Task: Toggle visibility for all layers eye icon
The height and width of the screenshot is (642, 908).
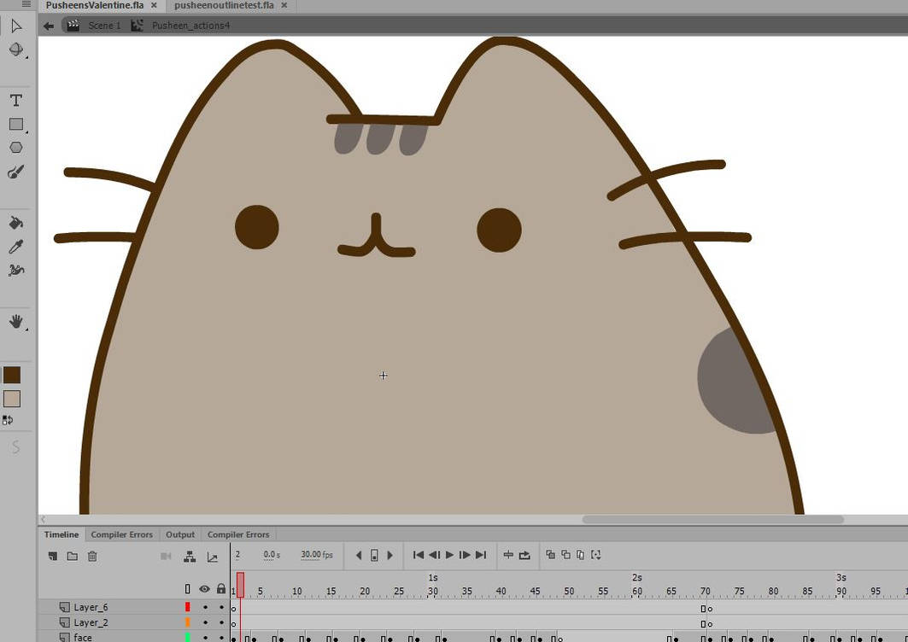Action: coord(204,589)
